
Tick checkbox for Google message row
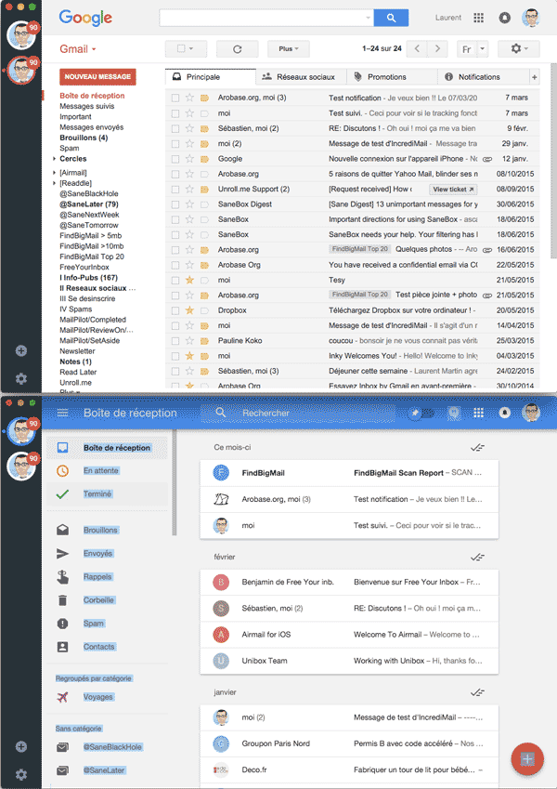click(175, 159)
